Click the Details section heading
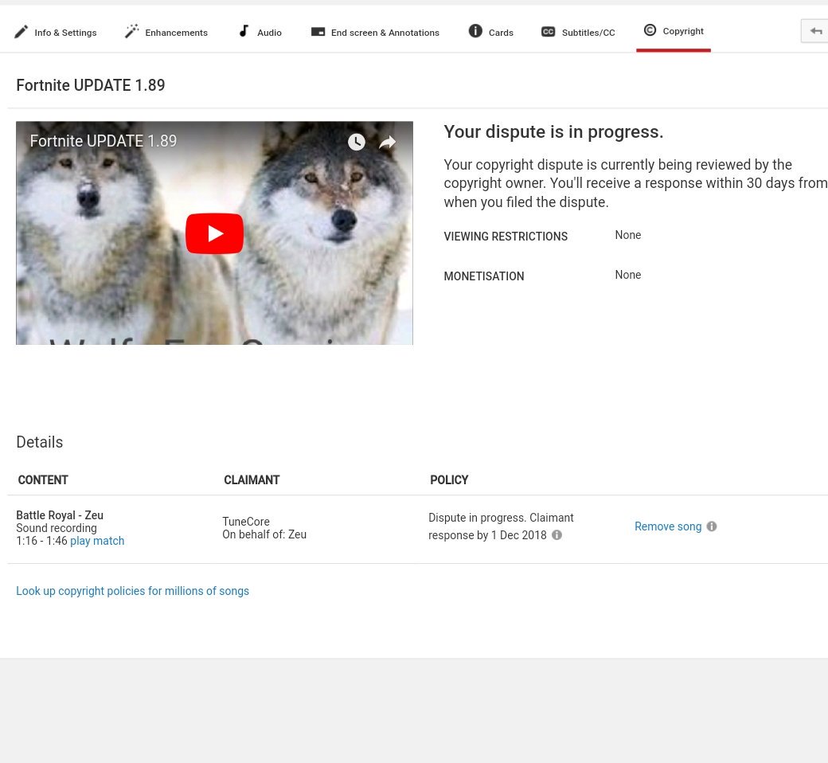 point(40,442)
